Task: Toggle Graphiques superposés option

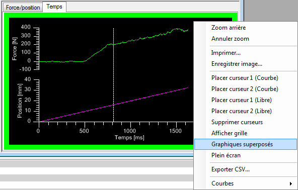Action: (245, 144)
